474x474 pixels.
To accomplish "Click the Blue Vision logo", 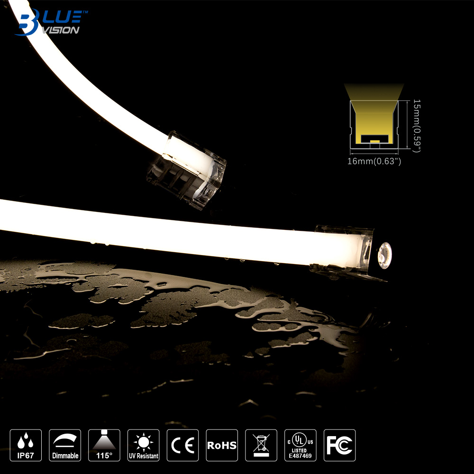I will point(49,21).
